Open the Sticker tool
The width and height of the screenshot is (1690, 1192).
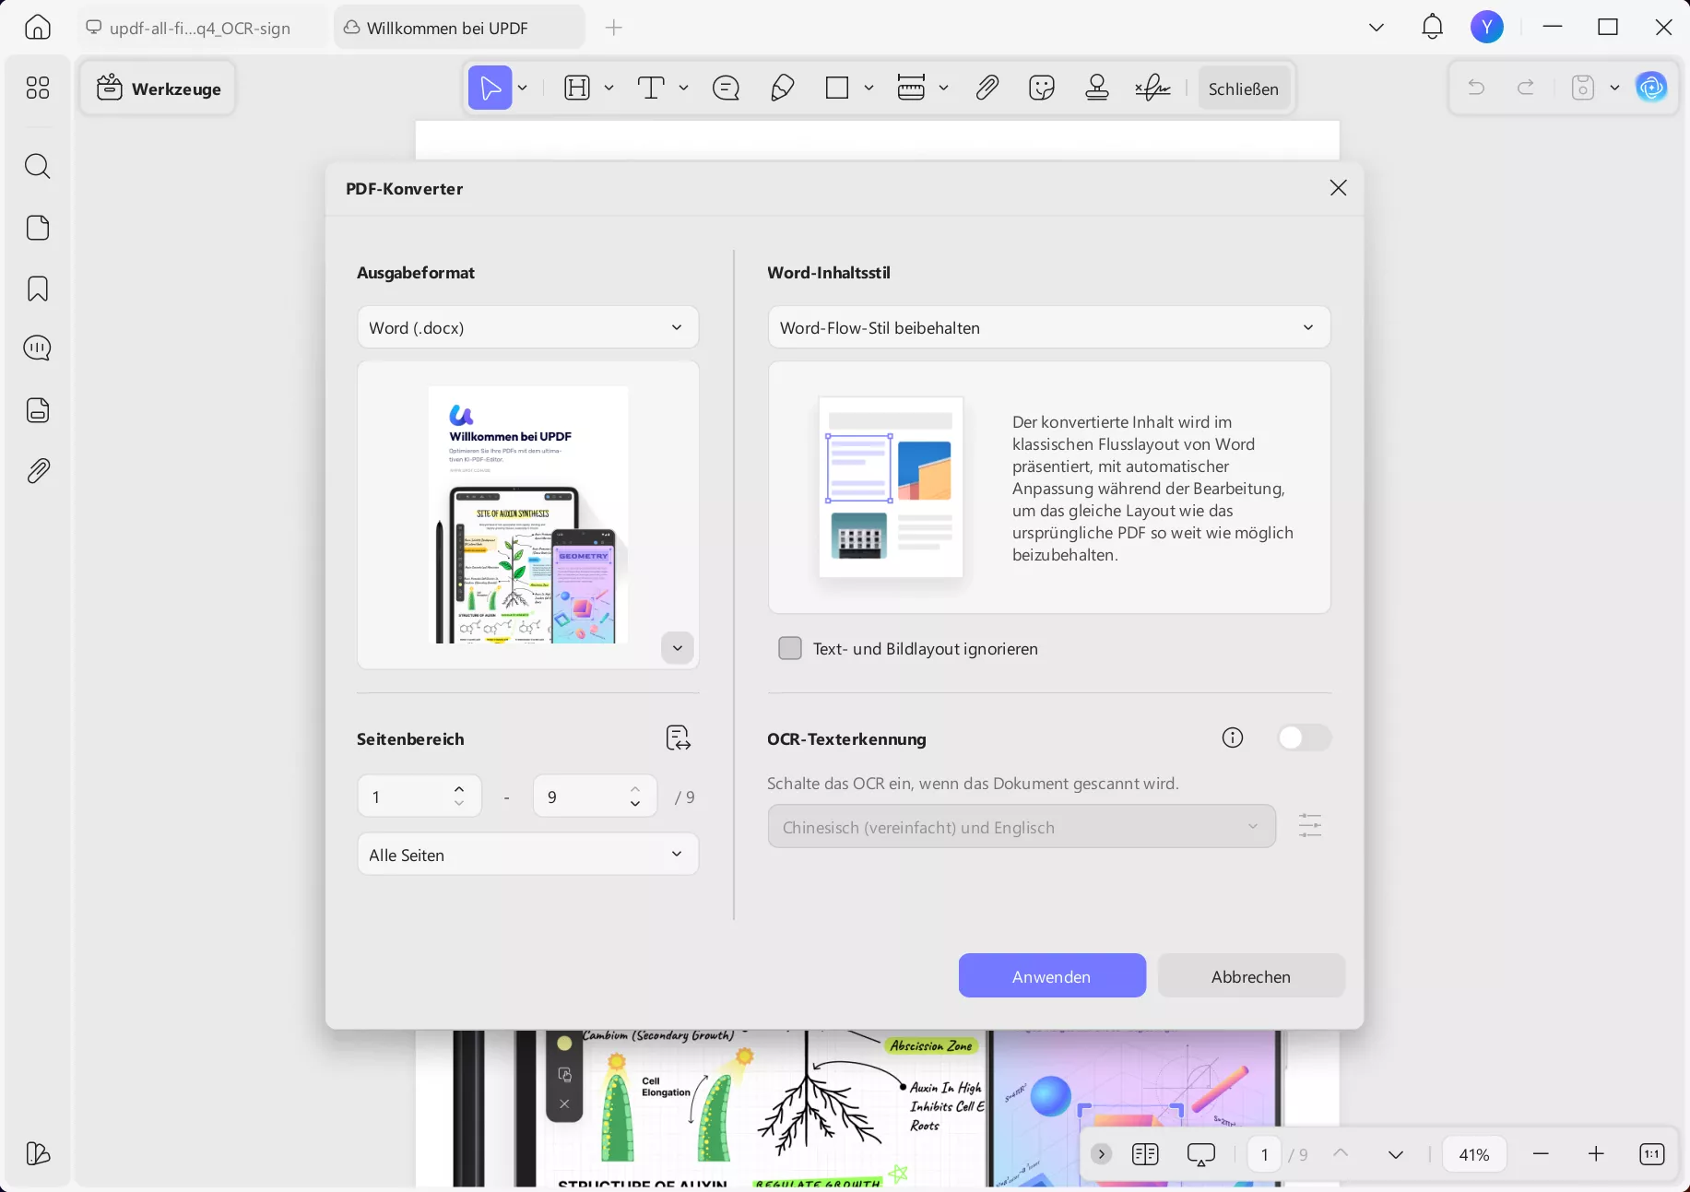click(1042, 89)
